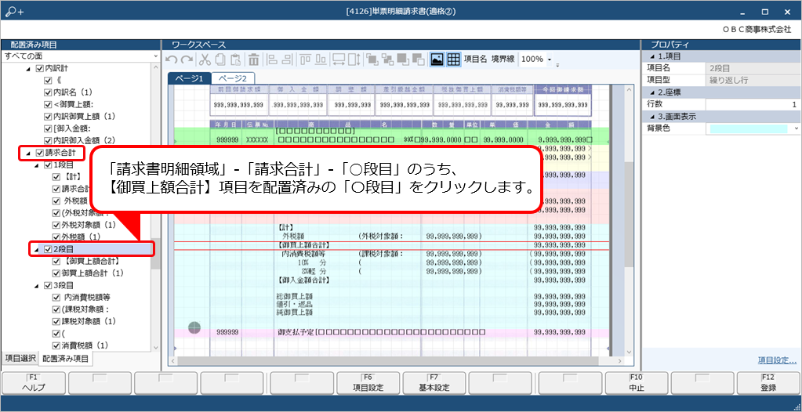Select the 課税対象額（1） tree item
The image size is (802, 412).
click(89, 321)
